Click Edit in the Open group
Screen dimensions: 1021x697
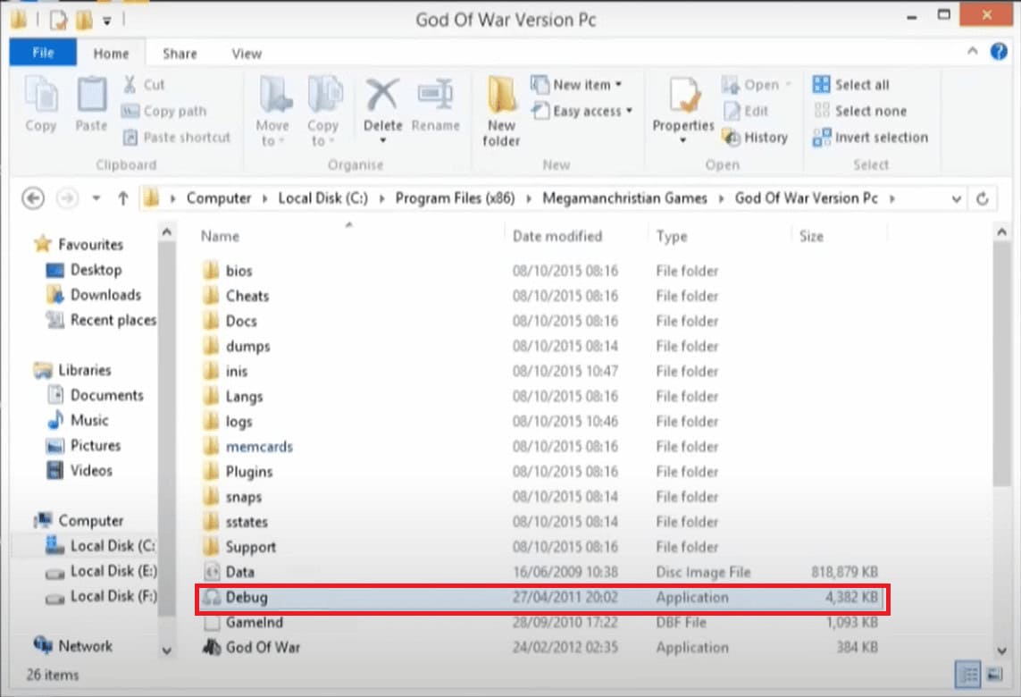[746, 112]
